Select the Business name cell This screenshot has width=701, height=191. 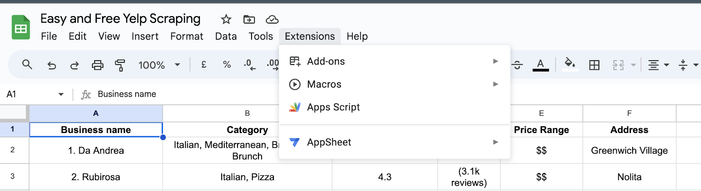point(96,130)
